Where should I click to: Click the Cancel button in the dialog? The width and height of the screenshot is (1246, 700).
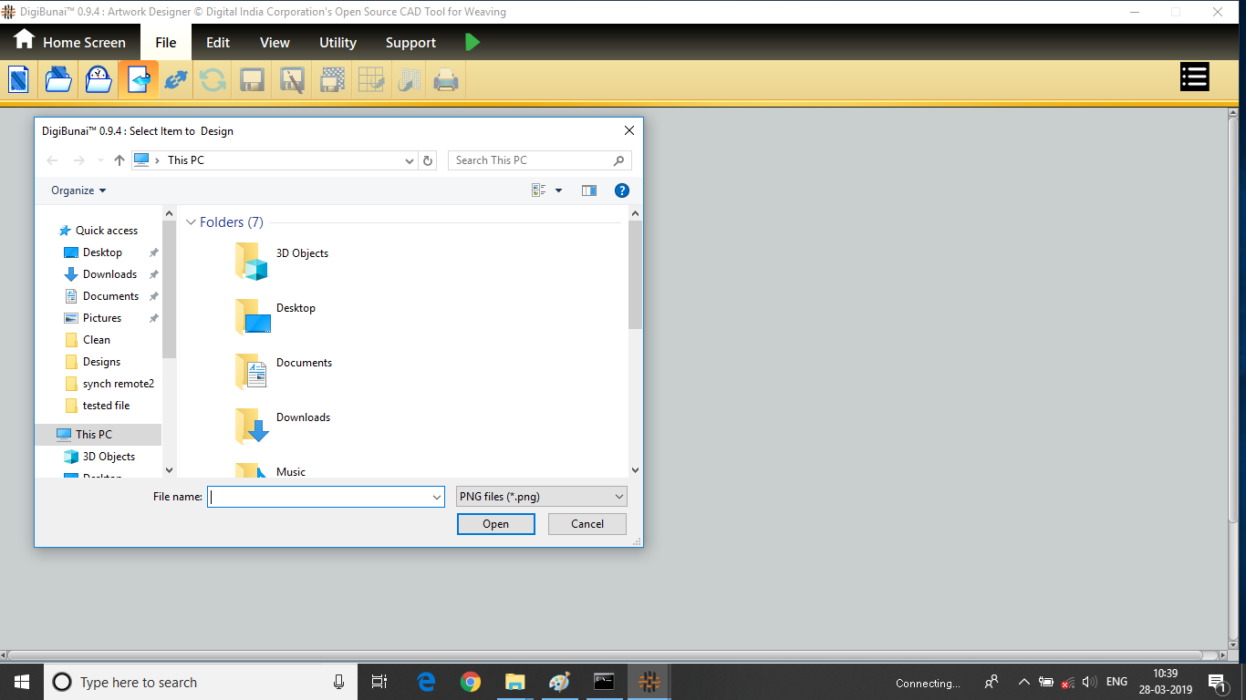coord(587,524)
